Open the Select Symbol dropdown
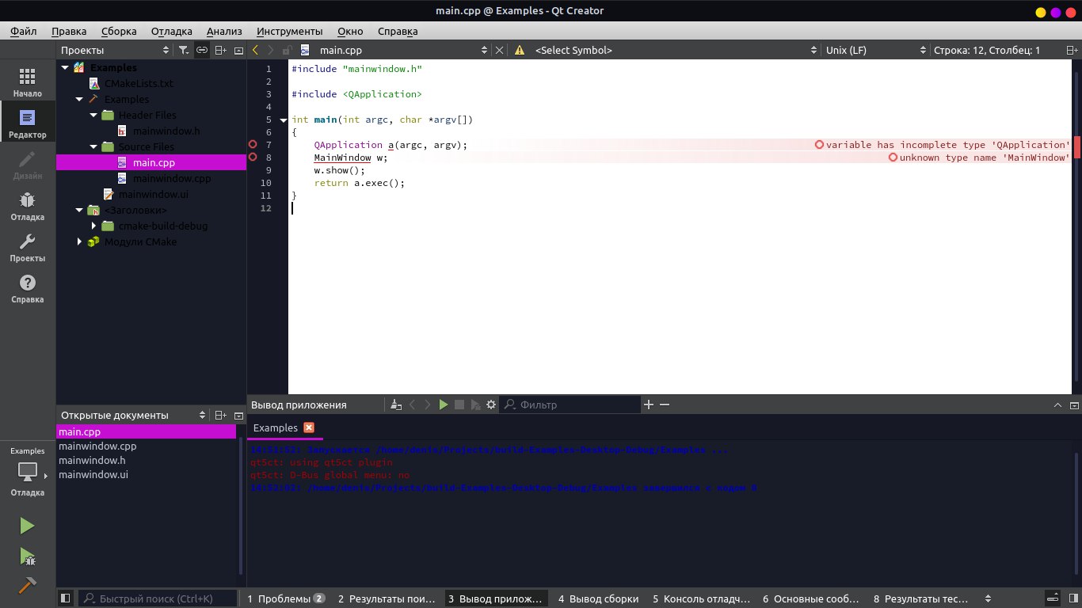This screenshot has width=1082, height=608. [x=676, y=50]
